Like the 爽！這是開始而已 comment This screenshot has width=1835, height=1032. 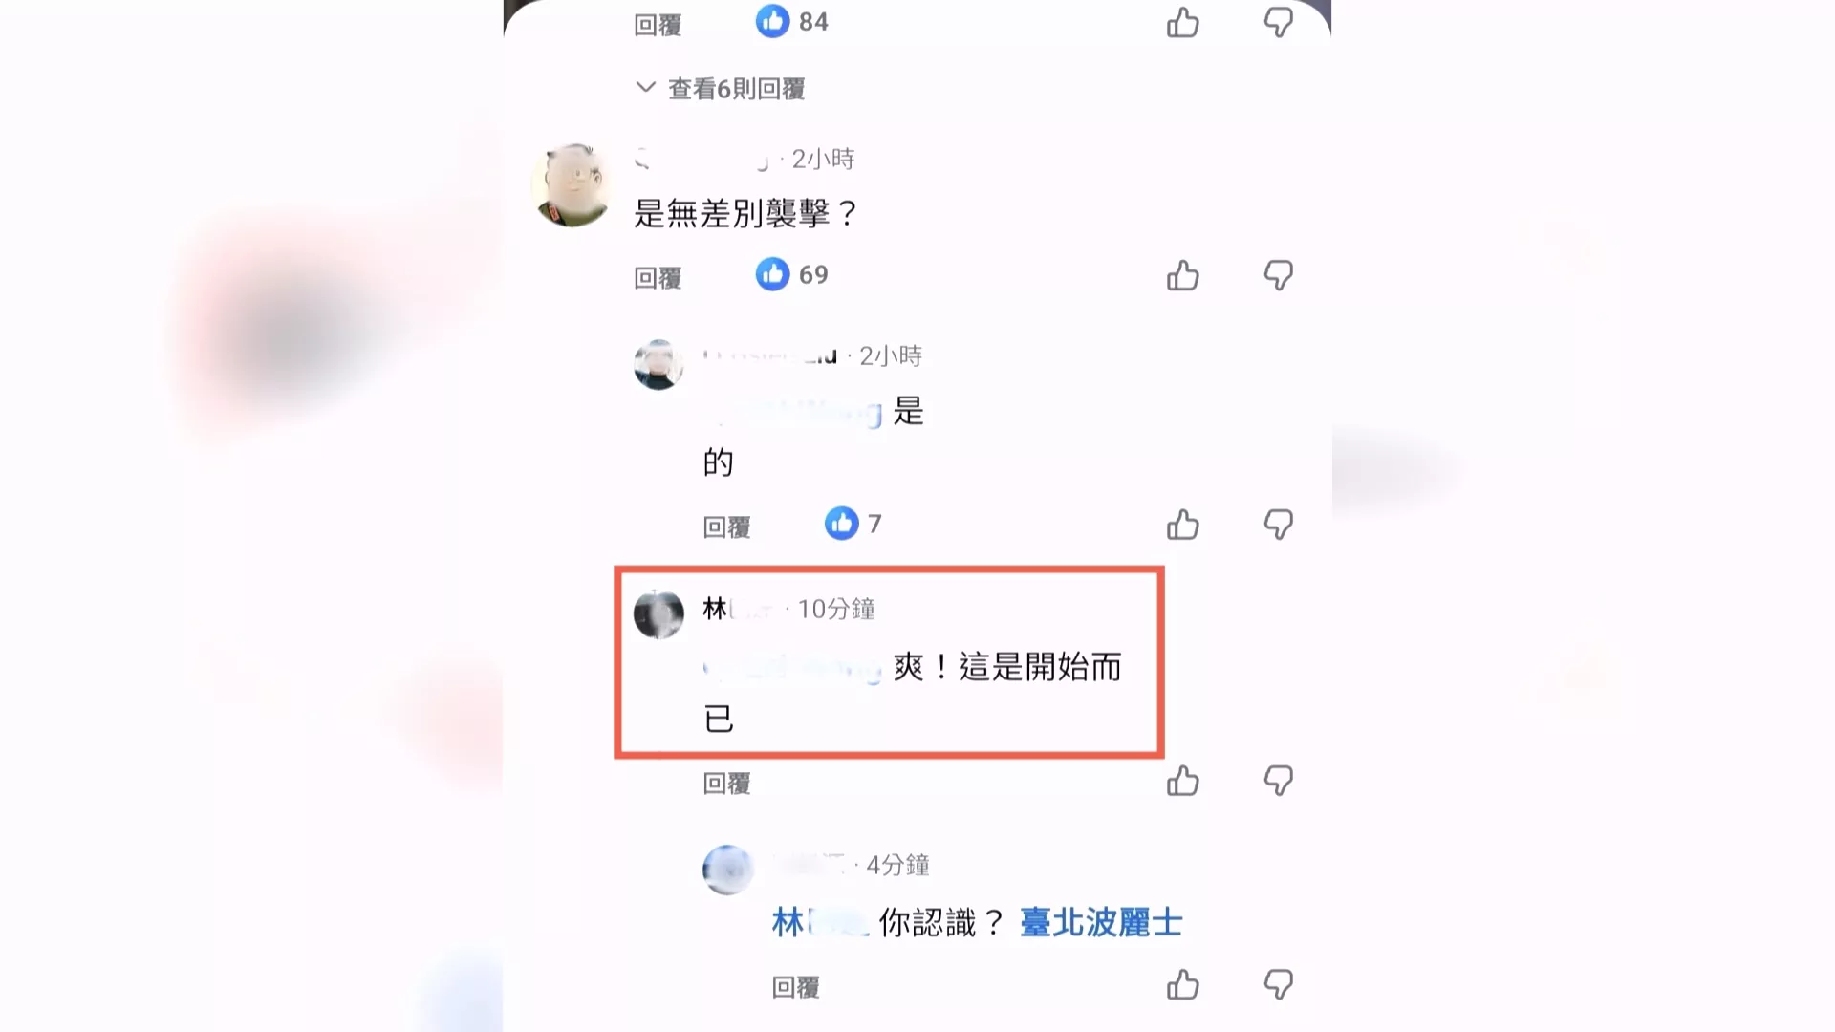1182,782
